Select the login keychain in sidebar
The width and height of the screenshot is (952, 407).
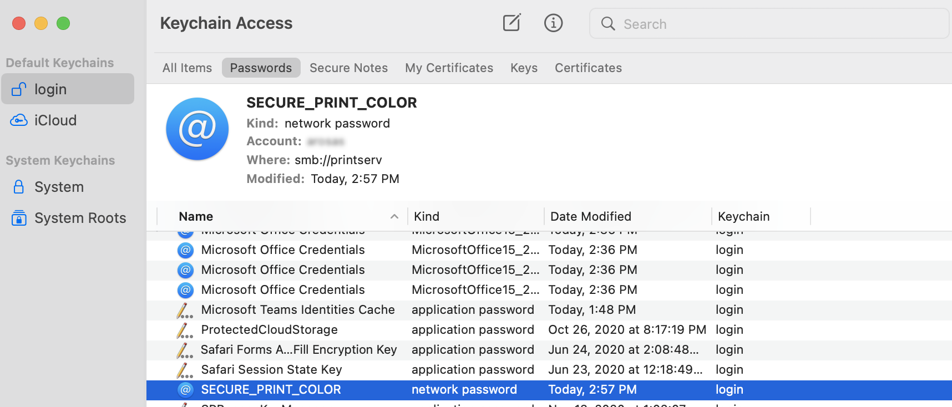(68, 89)
